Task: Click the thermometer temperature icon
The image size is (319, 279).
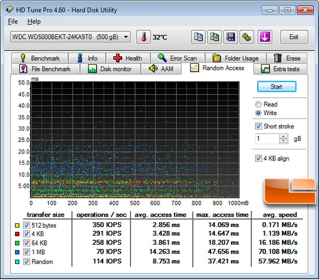Action: pyautogui.click(x=143, y=37)
